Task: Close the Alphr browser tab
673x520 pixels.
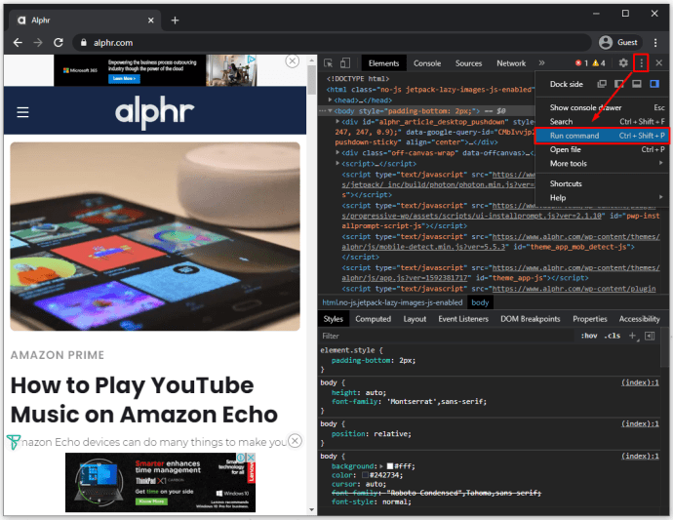Action: coord(150,20)
